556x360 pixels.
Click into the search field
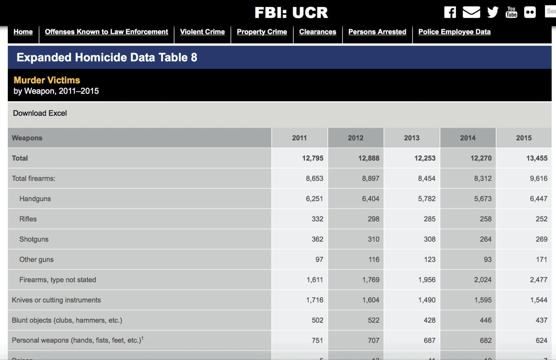(550, 11)
